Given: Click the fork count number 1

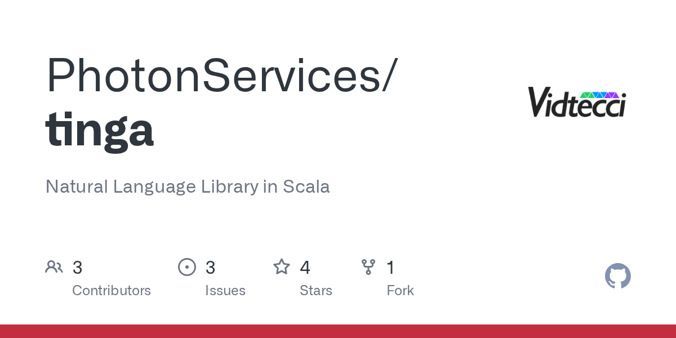Looking at the screenshot, I should (390, 268).
